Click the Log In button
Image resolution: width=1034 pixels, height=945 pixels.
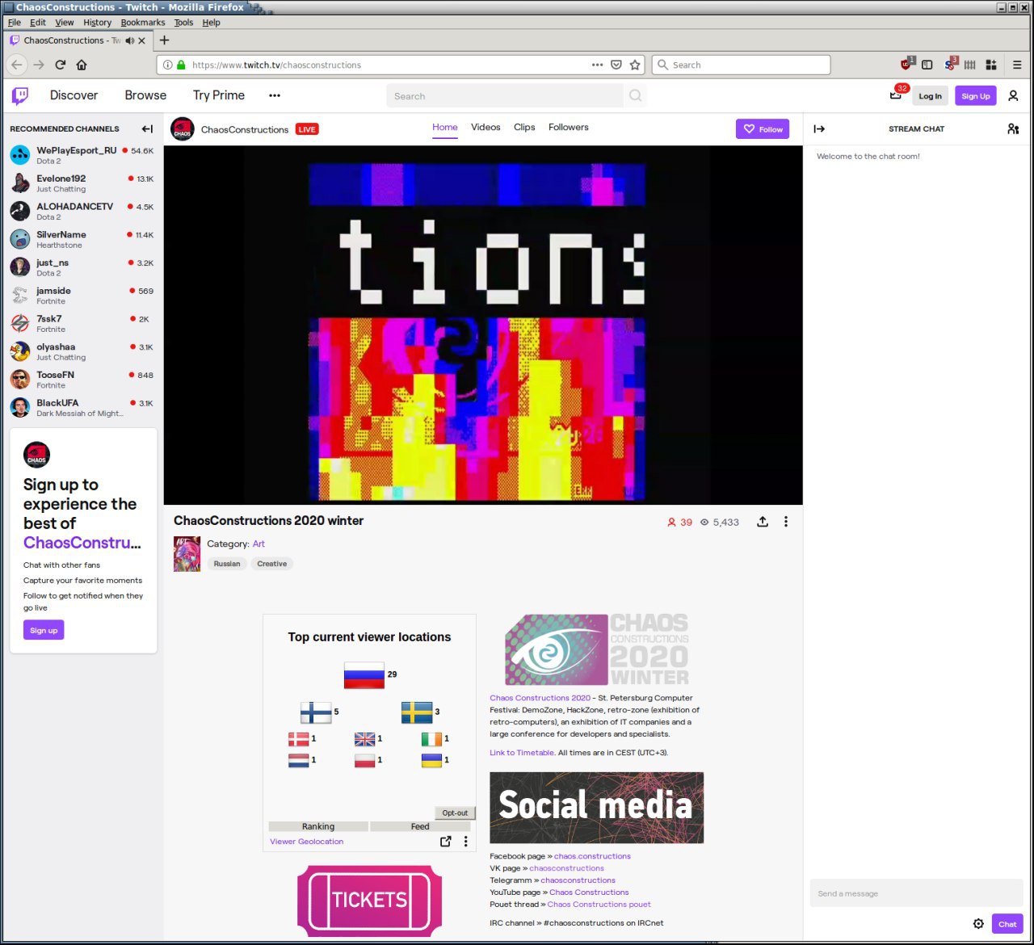pos(930,96)
